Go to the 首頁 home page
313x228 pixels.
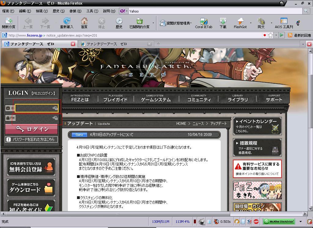(84, 23)
